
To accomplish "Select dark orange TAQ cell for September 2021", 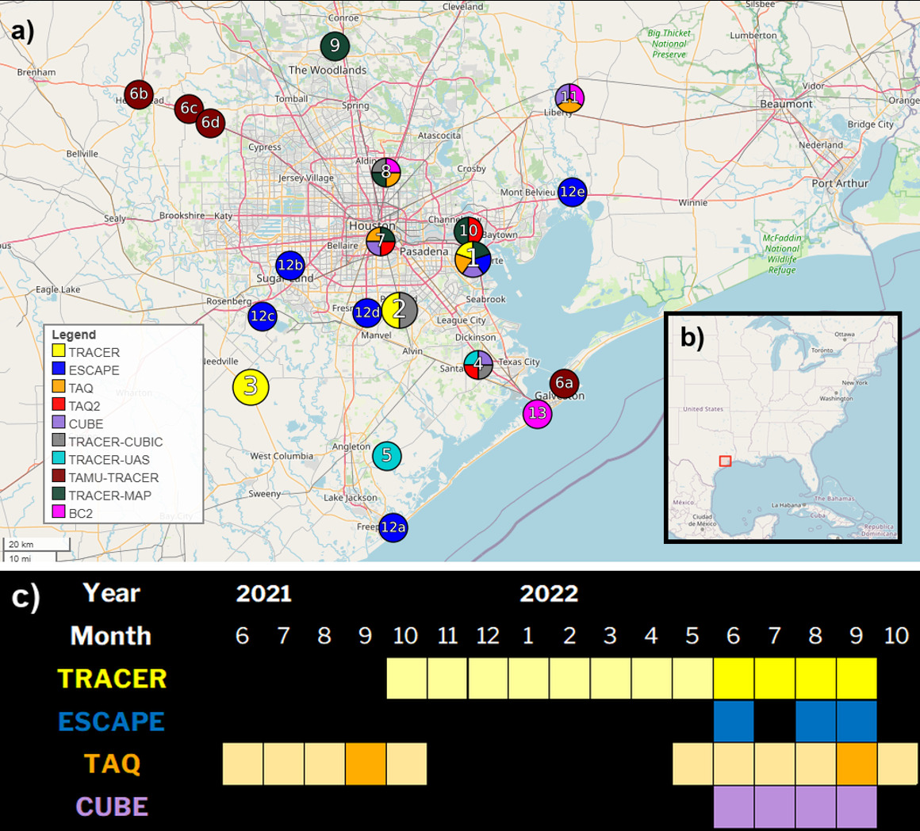I will point(366,764).
